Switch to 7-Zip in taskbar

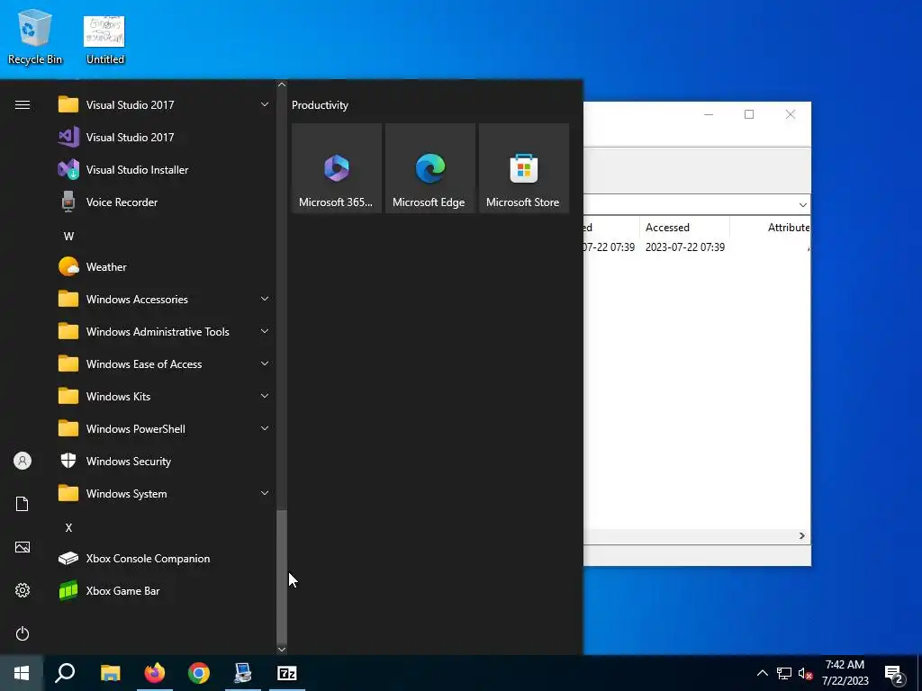[x=287, y=673]
